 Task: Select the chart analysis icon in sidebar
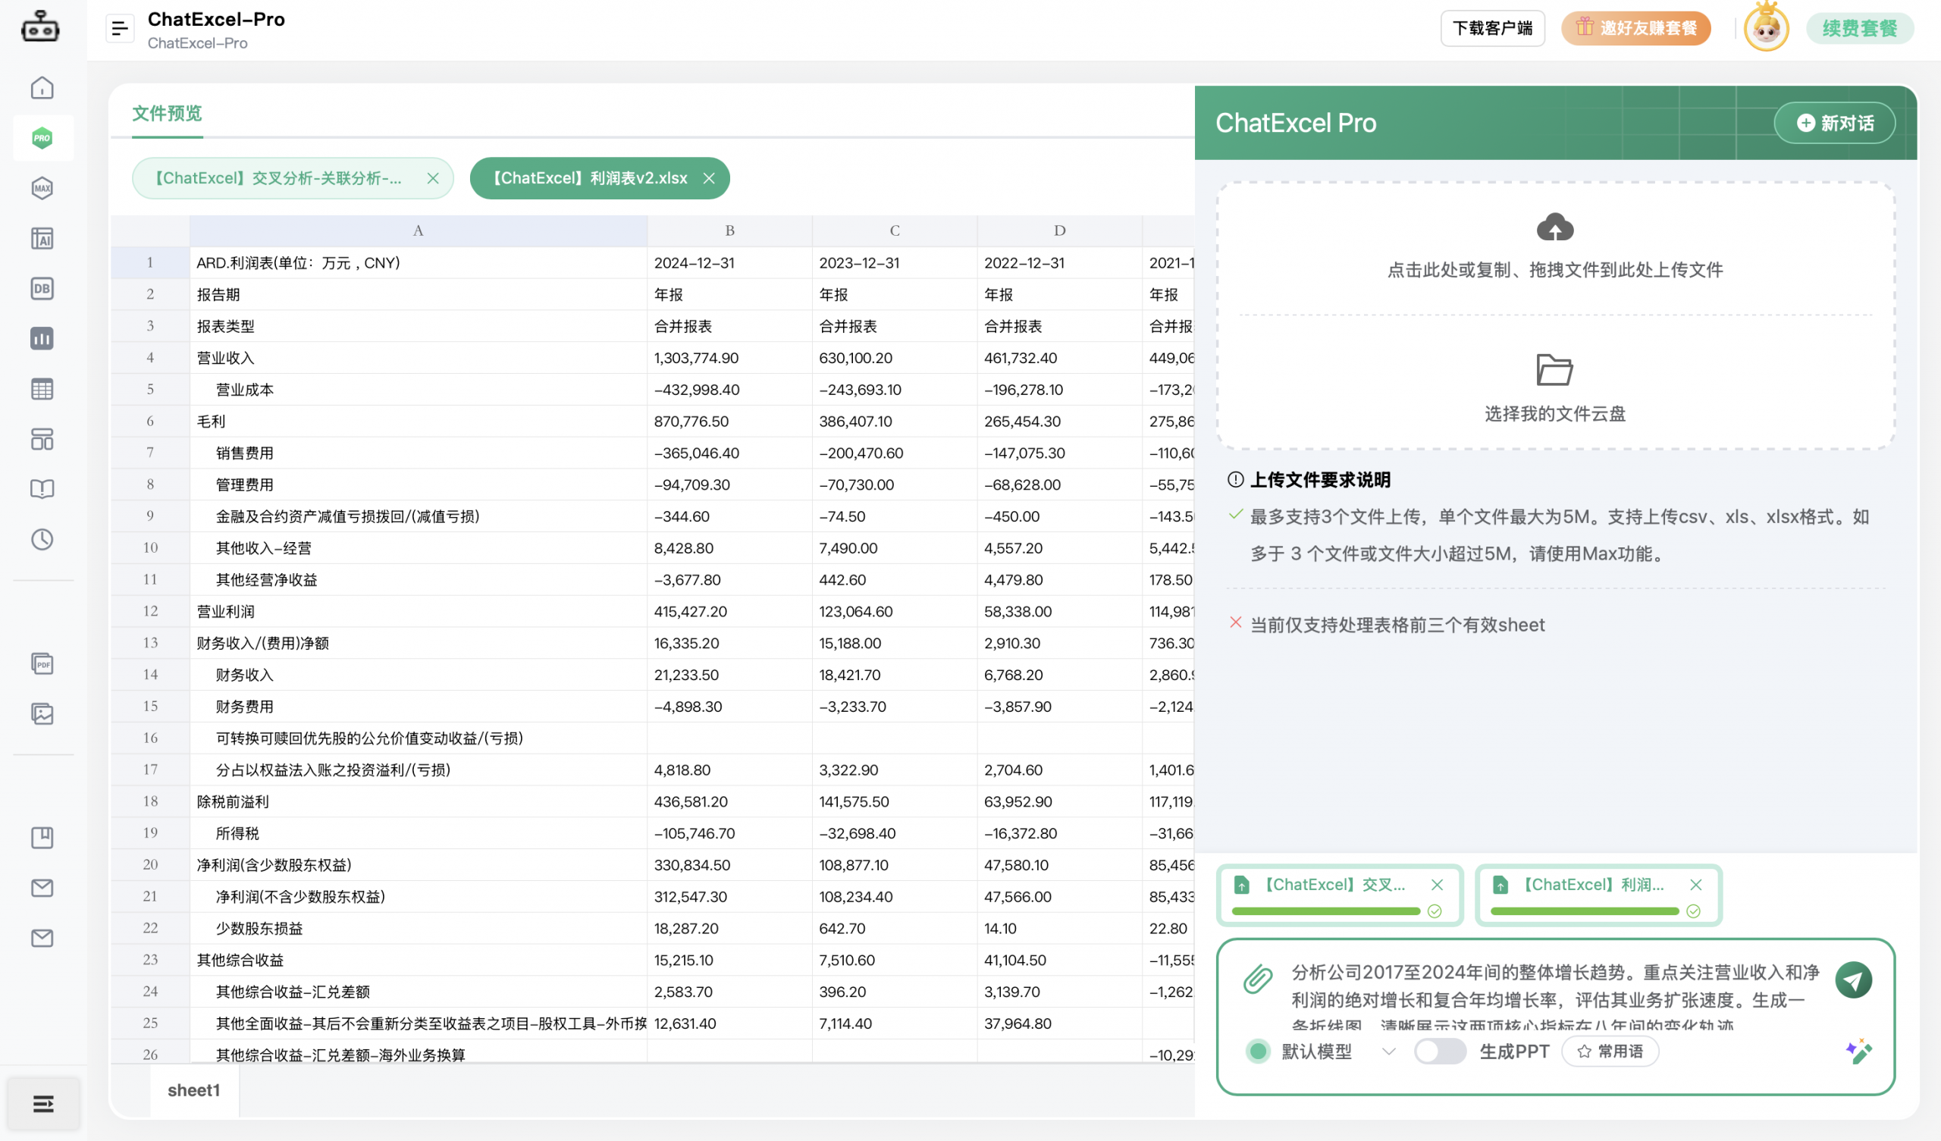(x=42, y=338)
